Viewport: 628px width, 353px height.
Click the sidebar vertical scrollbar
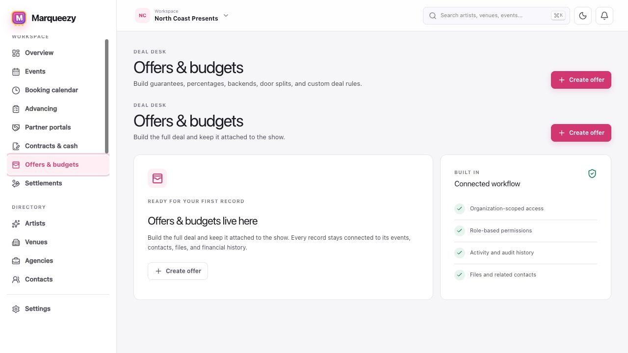point(107,97)
